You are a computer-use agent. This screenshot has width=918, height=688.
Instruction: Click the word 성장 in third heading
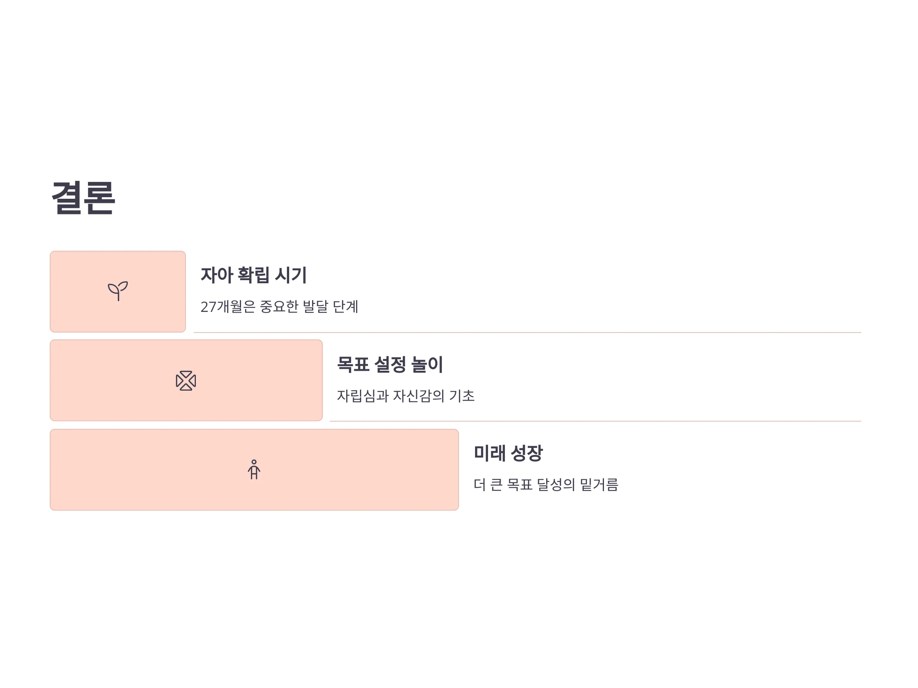click(x=527, y=453)
